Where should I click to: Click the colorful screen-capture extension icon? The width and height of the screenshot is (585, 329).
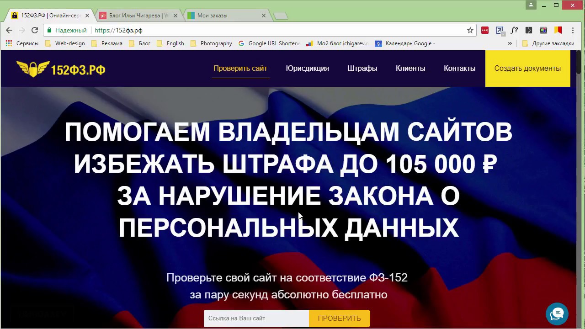[x=543, y=30]
